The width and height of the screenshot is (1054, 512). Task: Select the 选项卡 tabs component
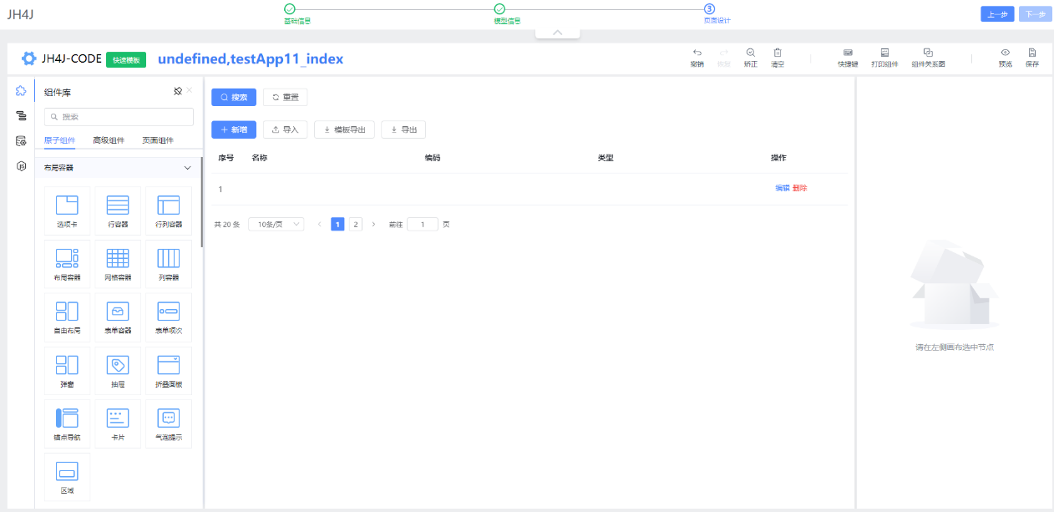tap(67, 211)
